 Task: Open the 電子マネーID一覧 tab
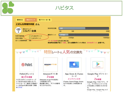coord(45,20)
